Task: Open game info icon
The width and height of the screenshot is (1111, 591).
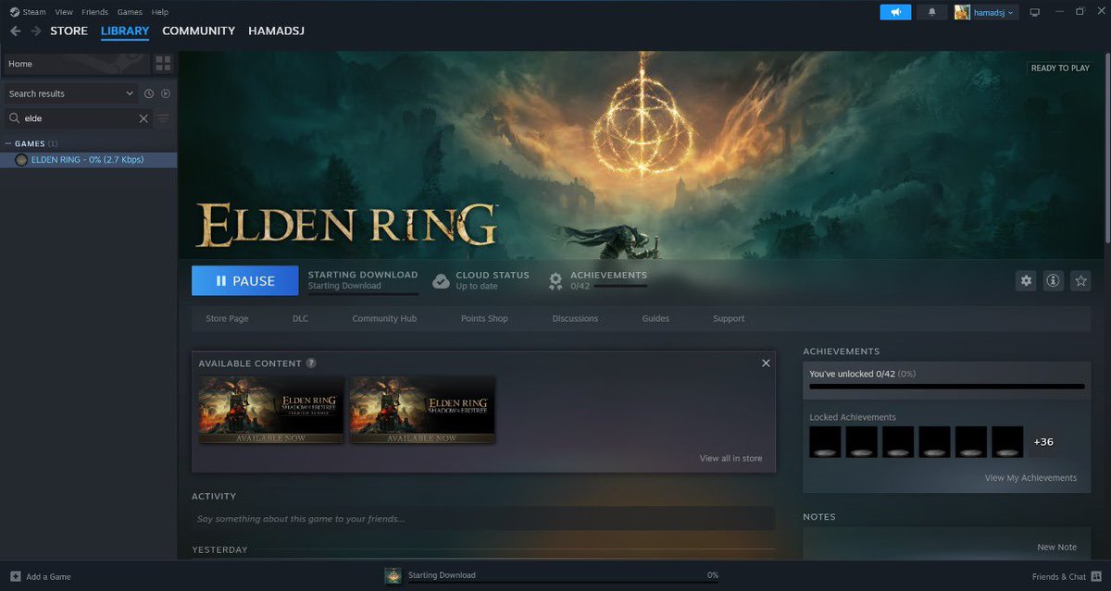Action: click(1053, 280)
